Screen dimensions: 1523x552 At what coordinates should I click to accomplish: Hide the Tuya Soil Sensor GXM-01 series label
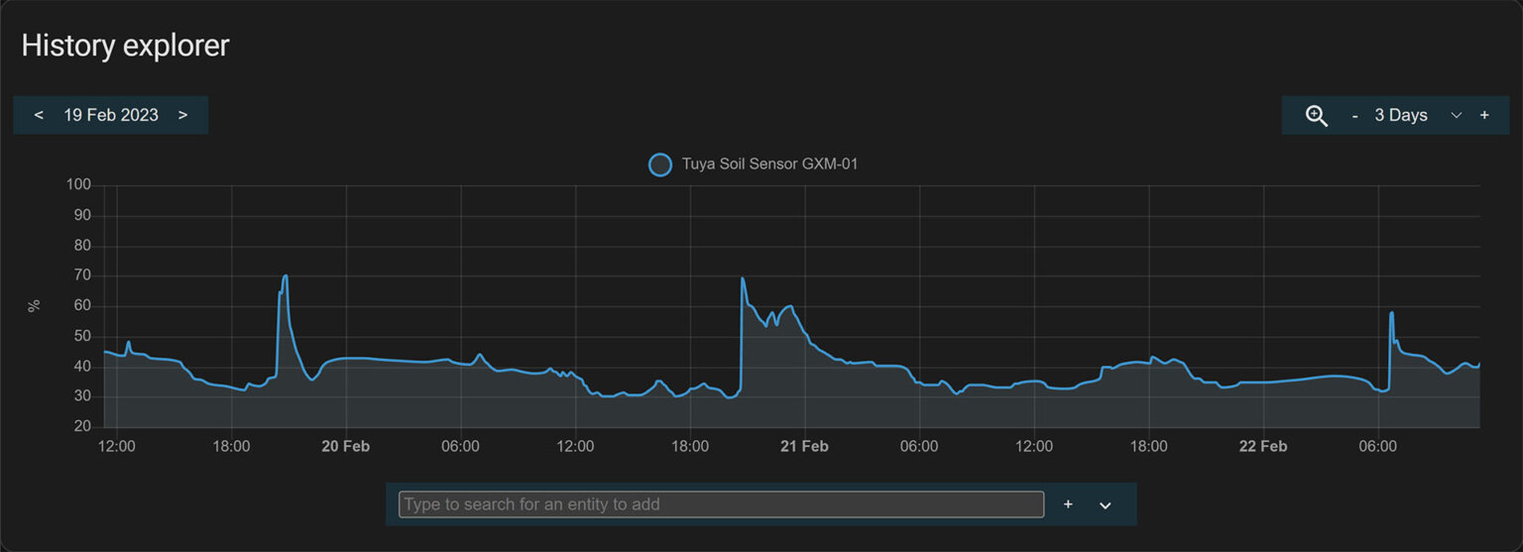tap(769, 165)
